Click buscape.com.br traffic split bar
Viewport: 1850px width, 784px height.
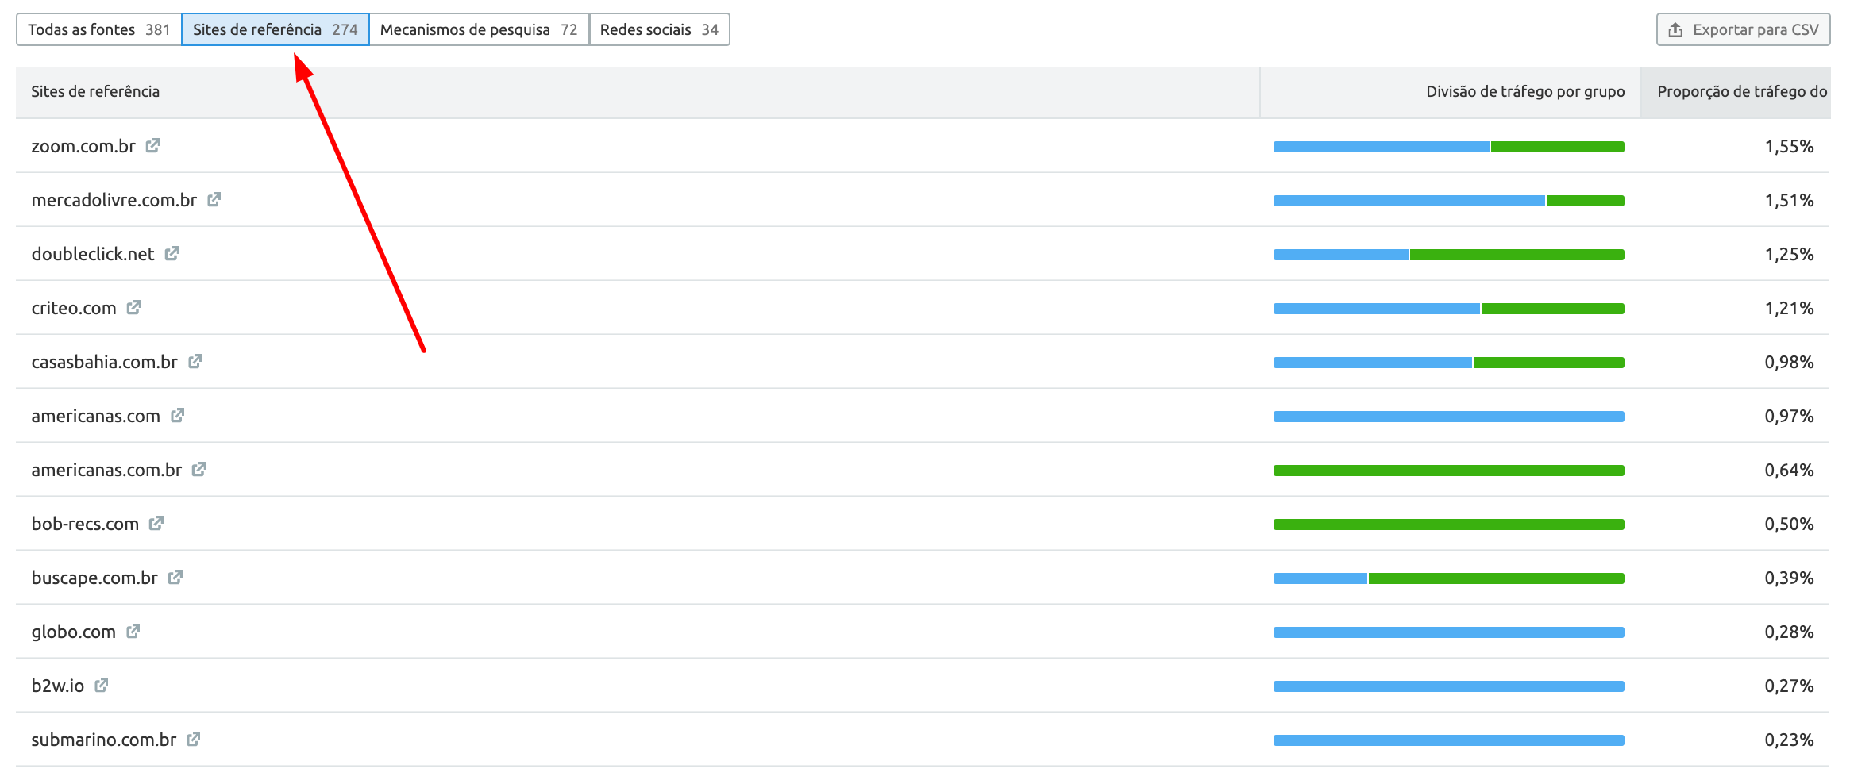click(x=1449, y=578)
